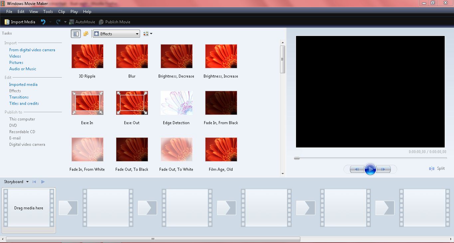454x243 pixels.
Task: Undo the last action
Action: pyautogui.click(x=43, y=22)
